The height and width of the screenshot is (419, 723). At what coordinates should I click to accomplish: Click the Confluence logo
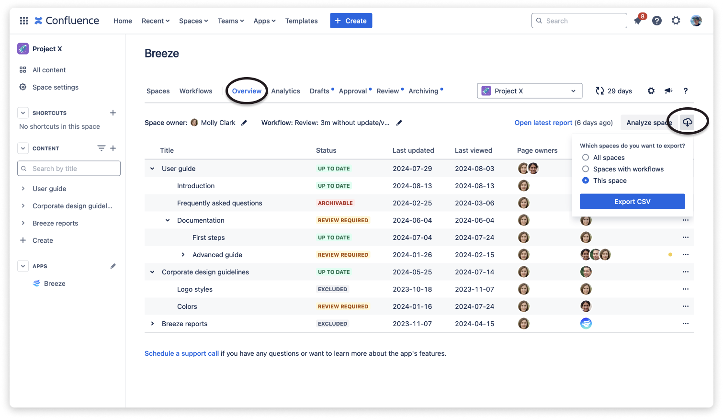[67, 21]
